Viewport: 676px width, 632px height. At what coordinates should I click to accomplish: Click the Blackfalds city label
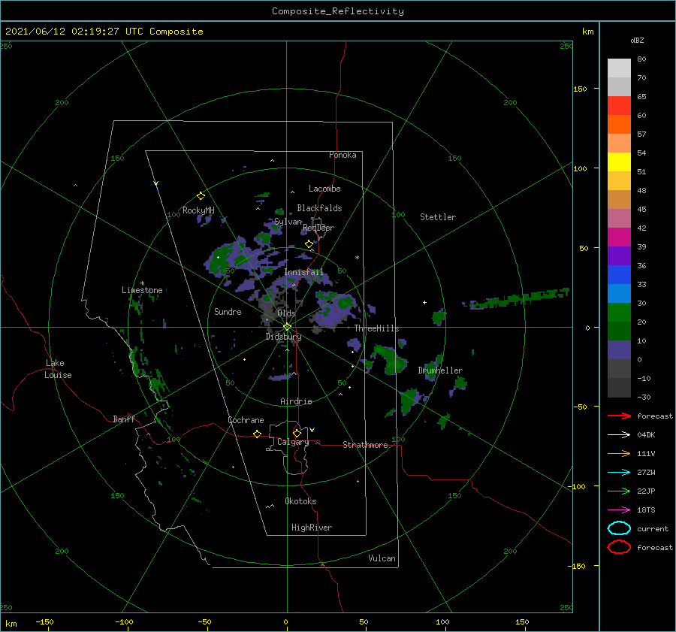click(x=319, y=208)
